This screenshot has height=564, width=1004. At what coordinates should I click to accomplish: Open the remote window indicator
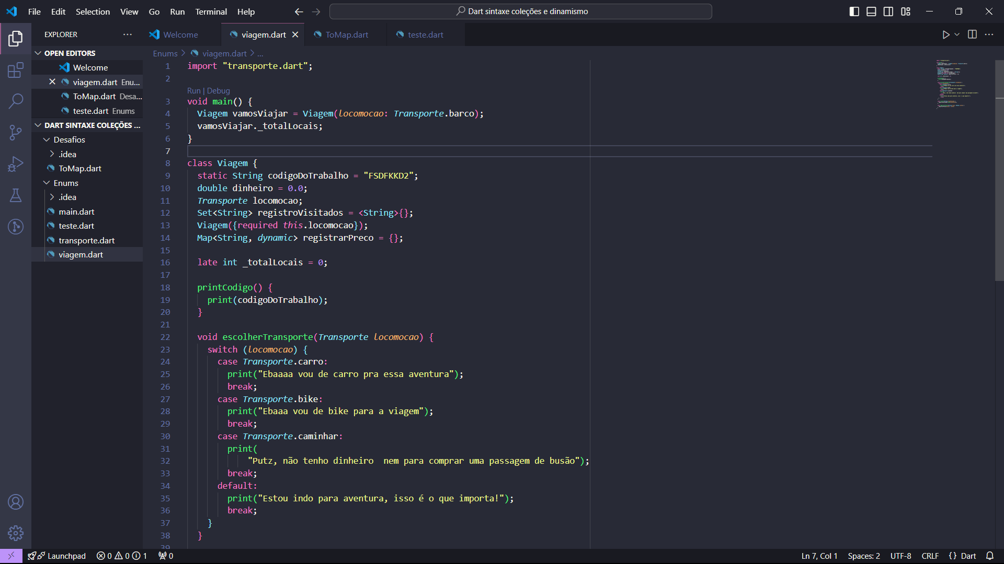click(11, 556)
